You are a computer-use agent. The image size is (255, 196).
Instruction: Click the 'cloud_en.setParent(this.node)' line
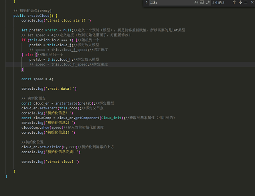click(x=63, y=108)
